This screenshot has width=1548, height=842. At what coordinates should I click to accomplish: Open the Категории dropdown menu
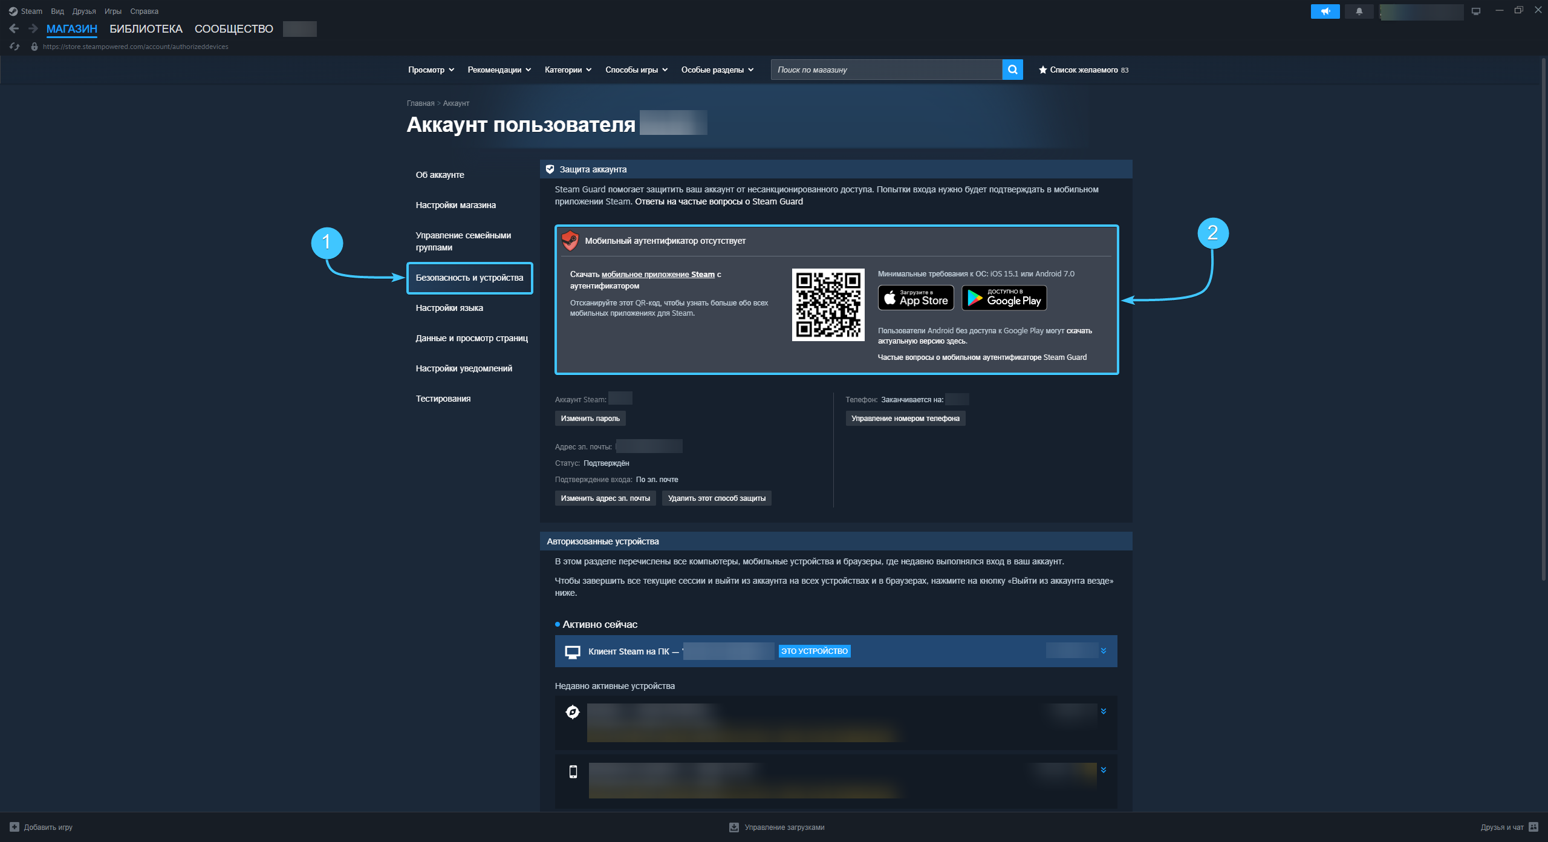(568, 70)
